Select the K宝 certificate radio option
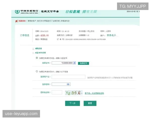Viewport: 151px width, 120px height. pyautogui.click(x=37, y=58)
